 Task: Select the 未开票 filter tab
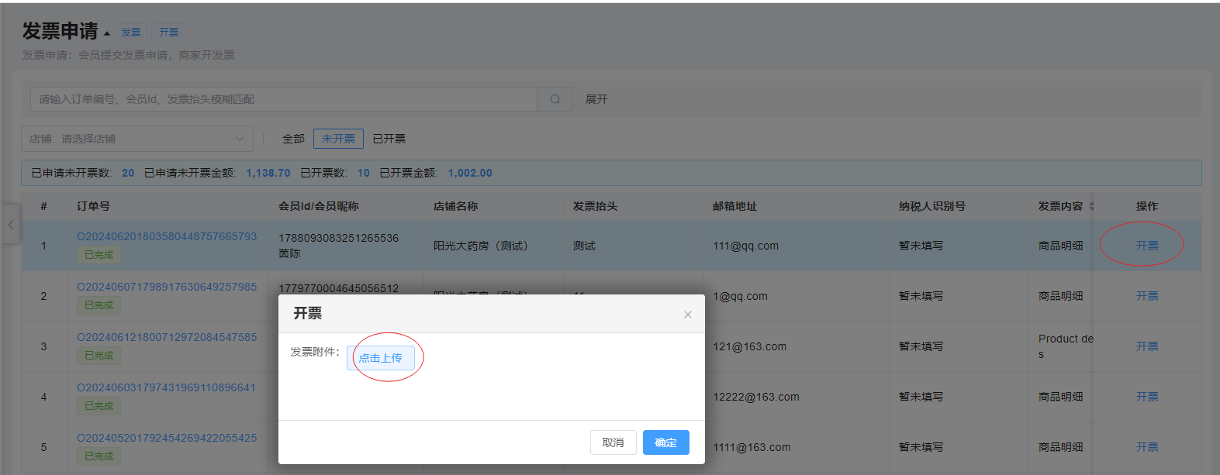pos(338,139)
